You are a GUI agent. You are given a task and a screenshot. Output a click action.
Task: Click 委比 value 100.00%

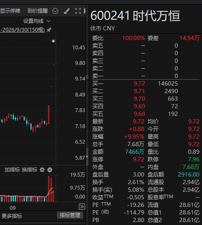[134, 38]
